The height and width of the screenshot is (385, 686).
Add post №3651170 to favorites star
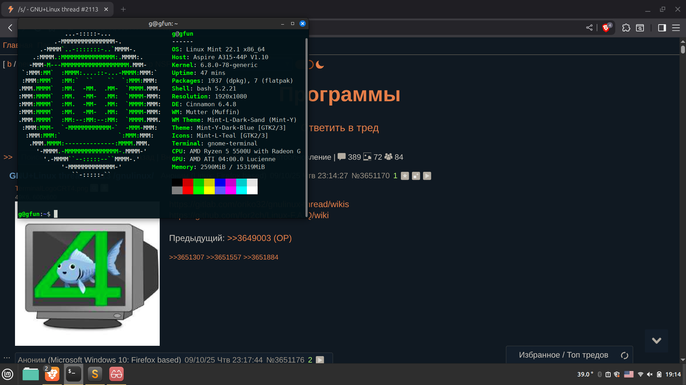click(405, 176)
